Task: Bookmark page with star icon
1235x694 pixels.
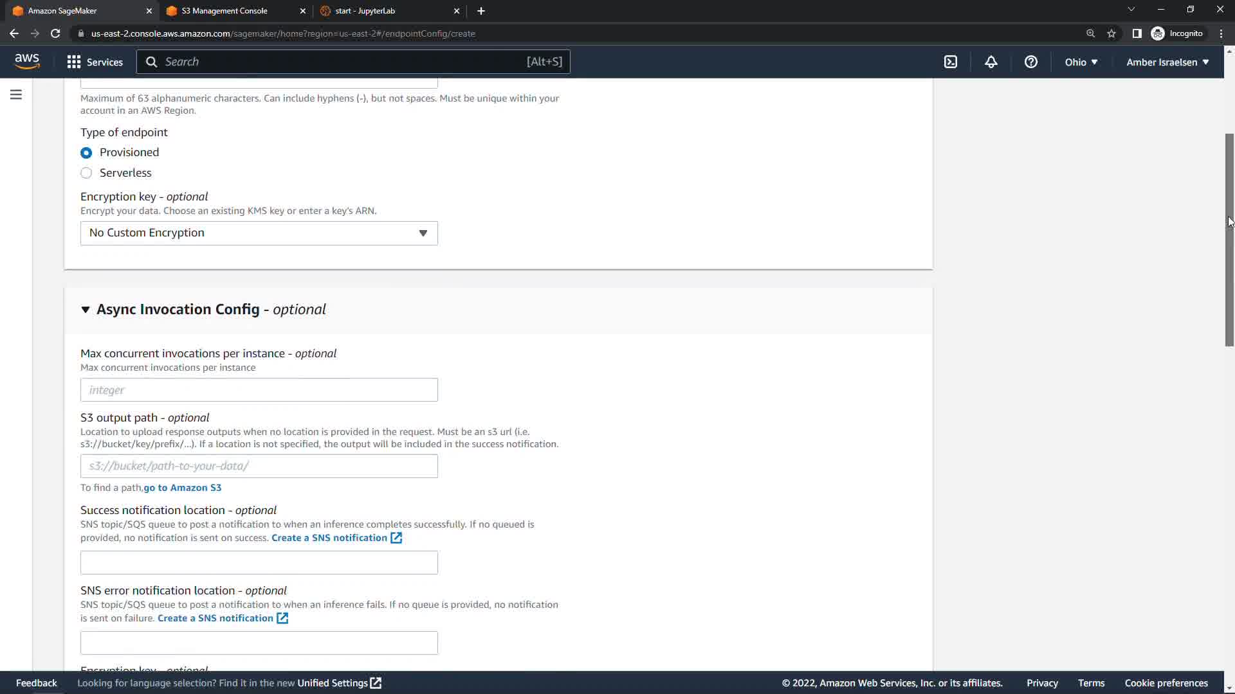Action: [1111, 33]
